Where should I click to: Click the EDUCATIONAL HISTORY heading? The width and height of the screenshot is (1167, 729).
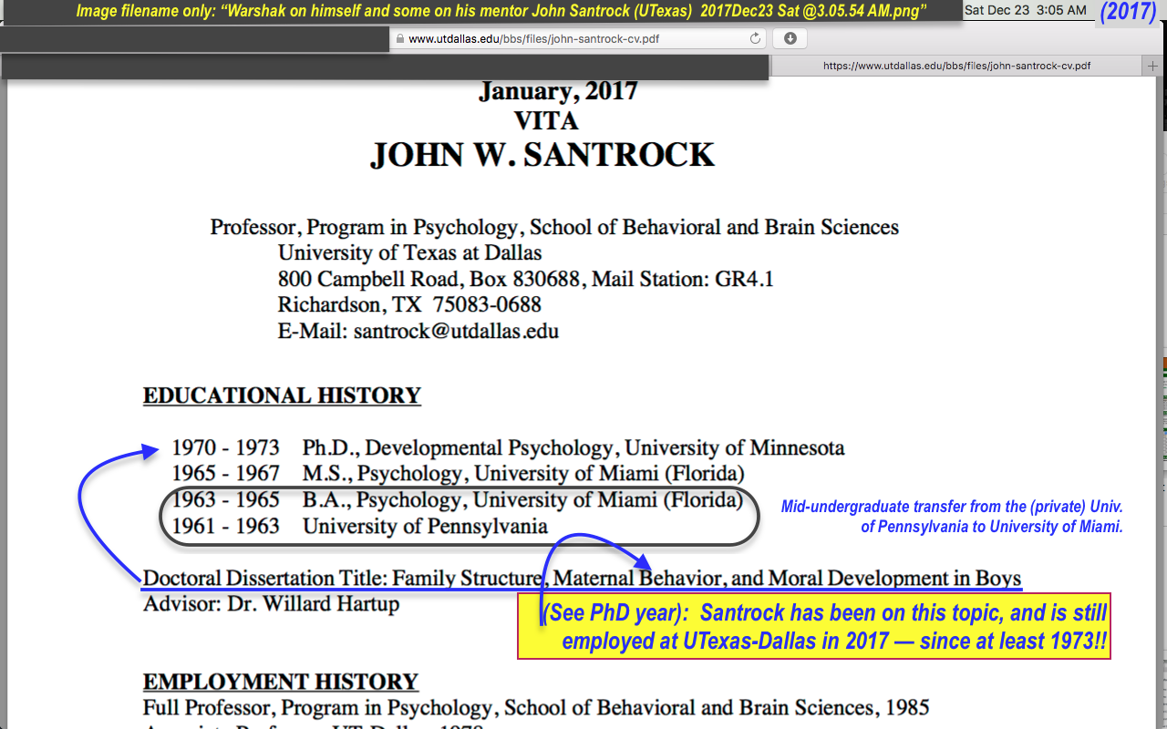282,395
